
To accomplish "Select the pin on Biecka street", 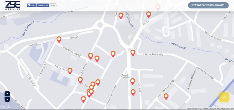I will (x=148, y=15).
